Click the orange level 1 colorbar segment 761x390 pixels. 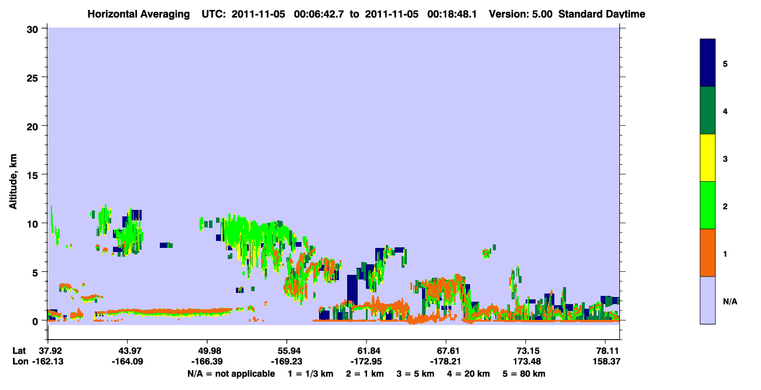click(x=708, y=252)
